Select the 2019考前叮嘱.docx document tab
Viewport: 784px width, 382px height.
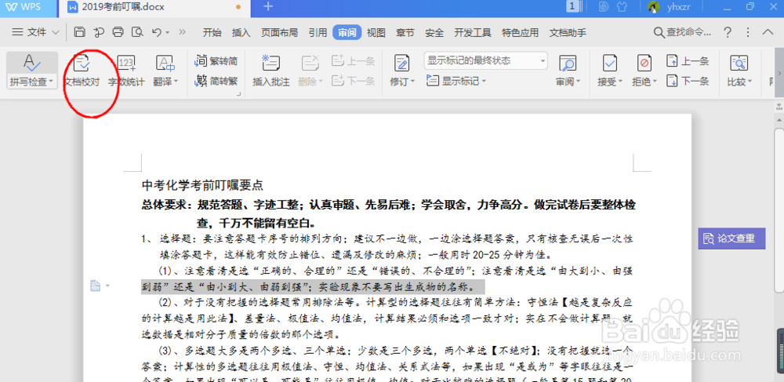(154, 8)
